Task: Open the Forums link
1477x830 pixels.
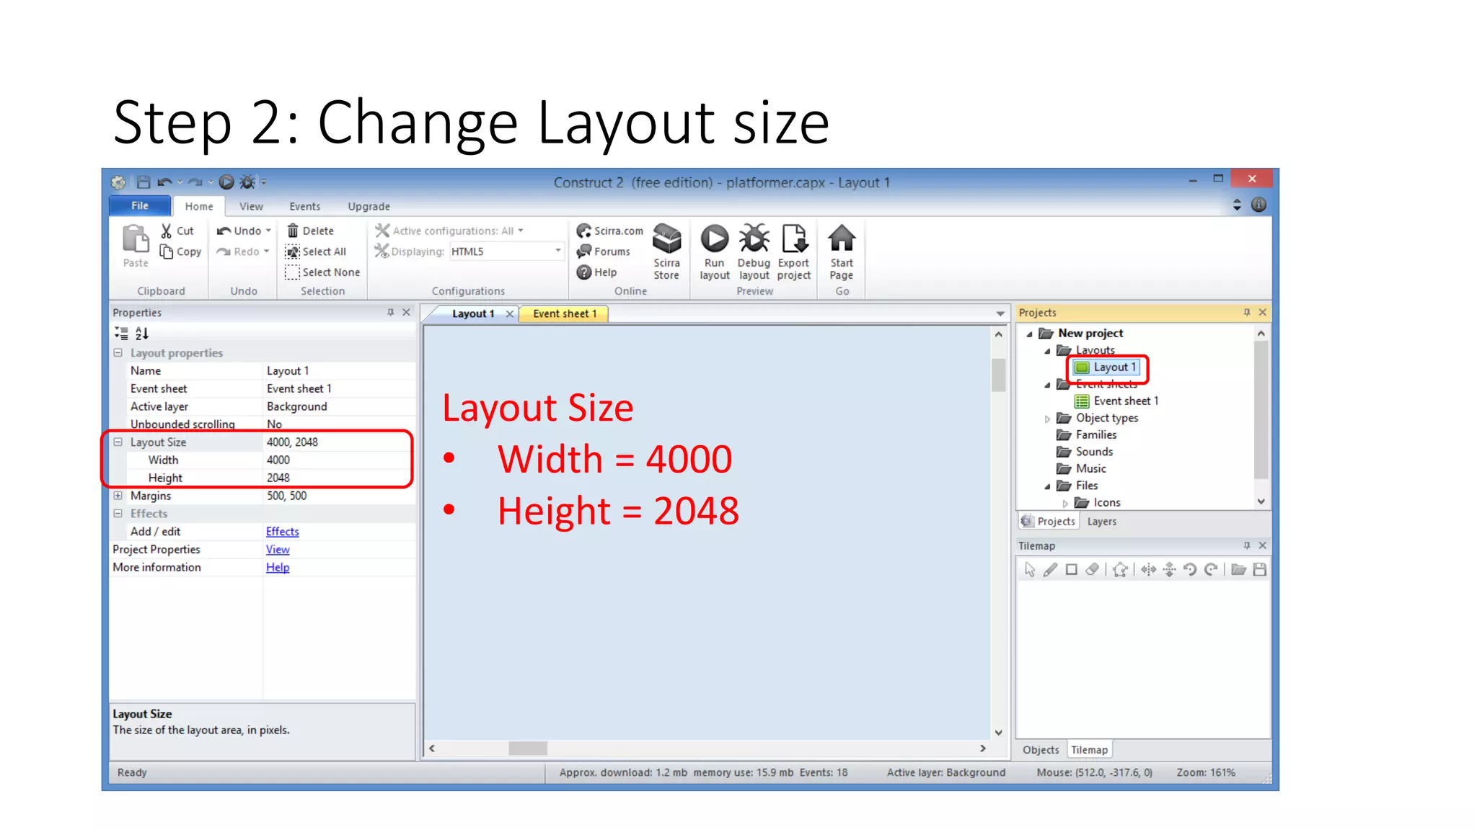Action: (604, 251)
